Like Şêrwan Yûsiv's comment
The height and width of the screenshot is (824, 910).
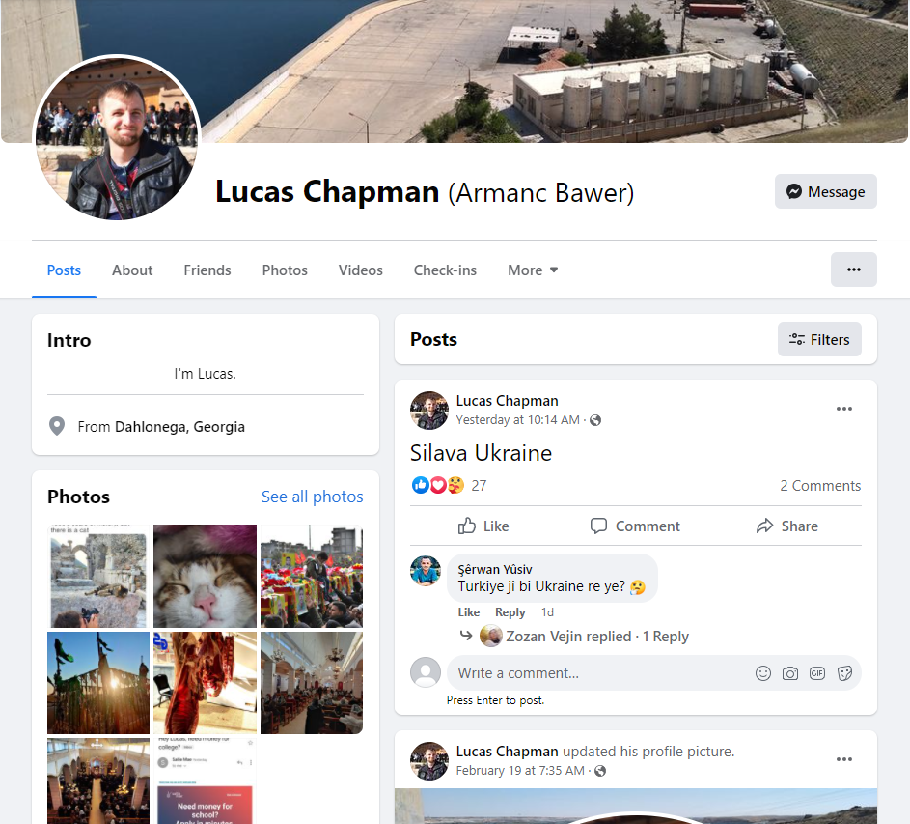tap(468, 612)
